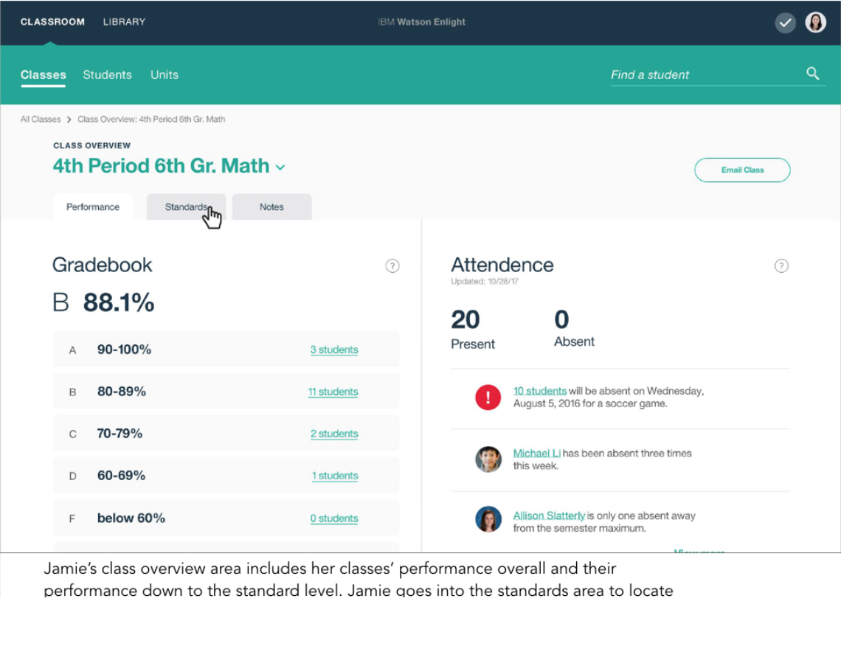Viewport: 841px width, 649px height.
Task: Switch to the Notes tab
Action: pos(271,206)
